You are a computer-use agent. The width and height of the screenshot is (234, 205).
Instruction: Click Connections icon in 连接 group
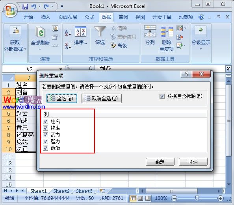point(55,28)
